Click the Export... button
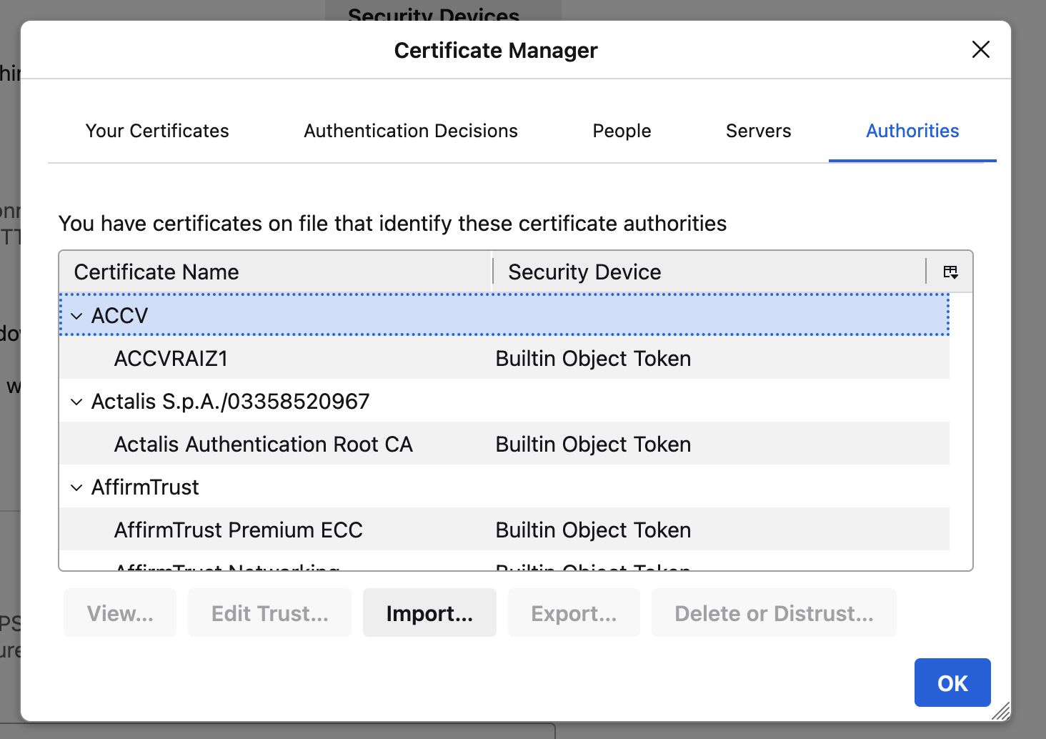The image size is (1046, 739). pyautogui.click(x=574, y=612)
